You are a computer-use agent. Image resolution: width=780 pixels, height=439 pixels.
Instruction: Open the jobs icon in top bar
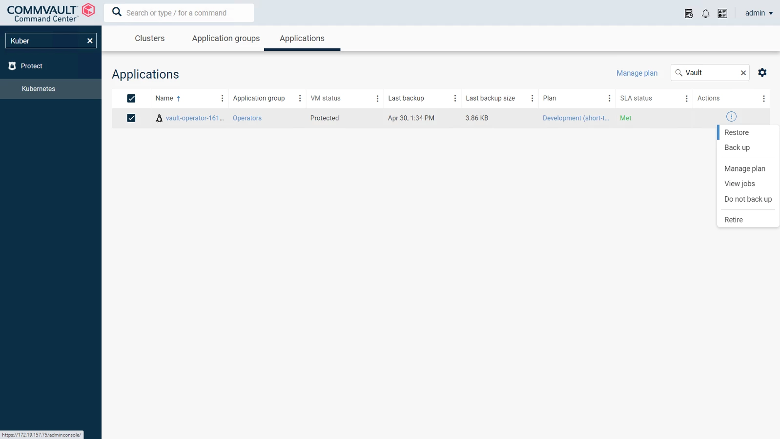click(689, 13)
